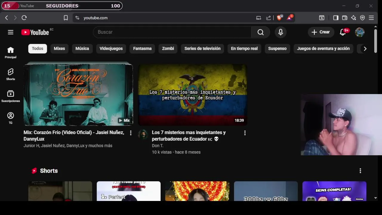Open the 300hz vs 60hz short
382x215 pixels.
pos(266,191)
